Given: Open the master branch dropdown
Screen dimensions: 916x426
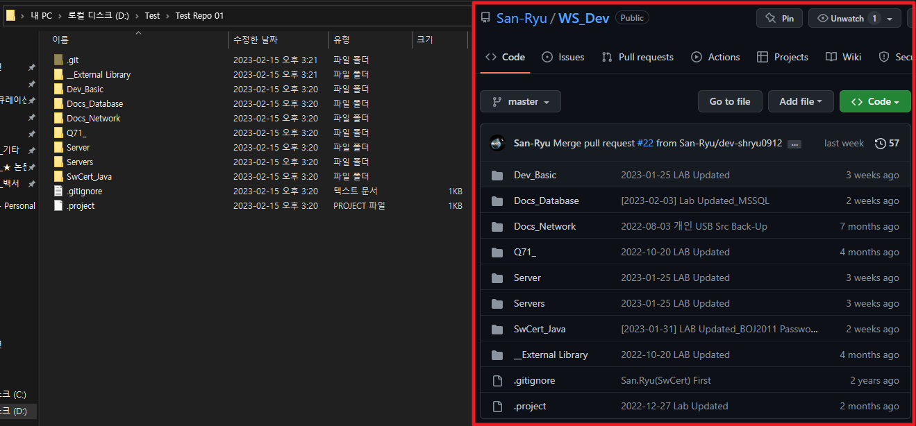Looking at the screenshot, I should point(520,101).
